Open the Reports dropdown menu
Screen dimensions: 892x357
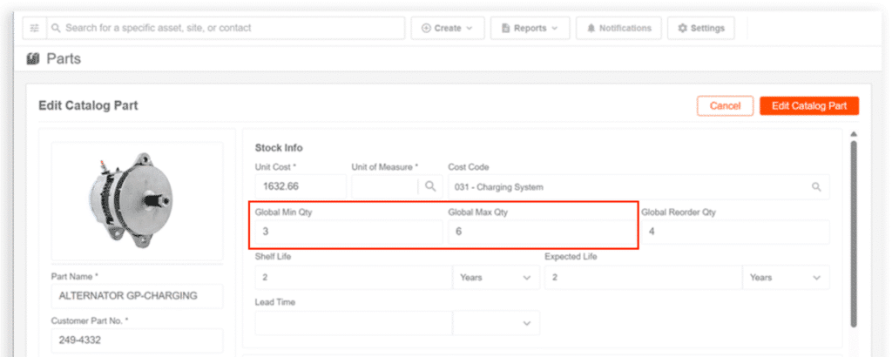tap(530, 28)
